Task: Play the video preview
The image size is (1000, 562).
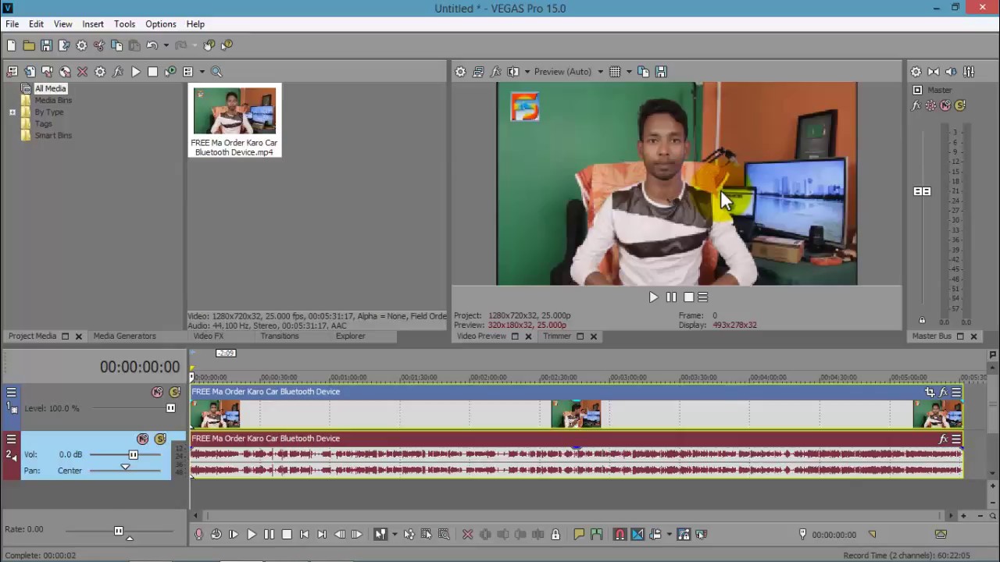Action: (x=653, y=297)
